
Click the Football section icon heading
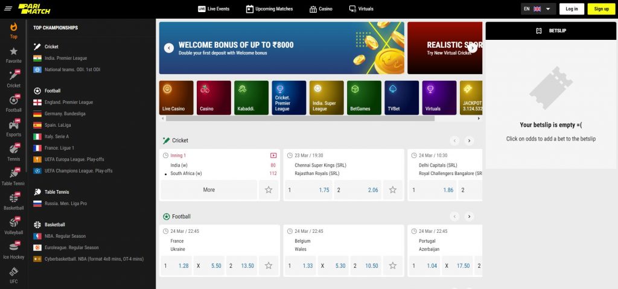click(167, 217)
